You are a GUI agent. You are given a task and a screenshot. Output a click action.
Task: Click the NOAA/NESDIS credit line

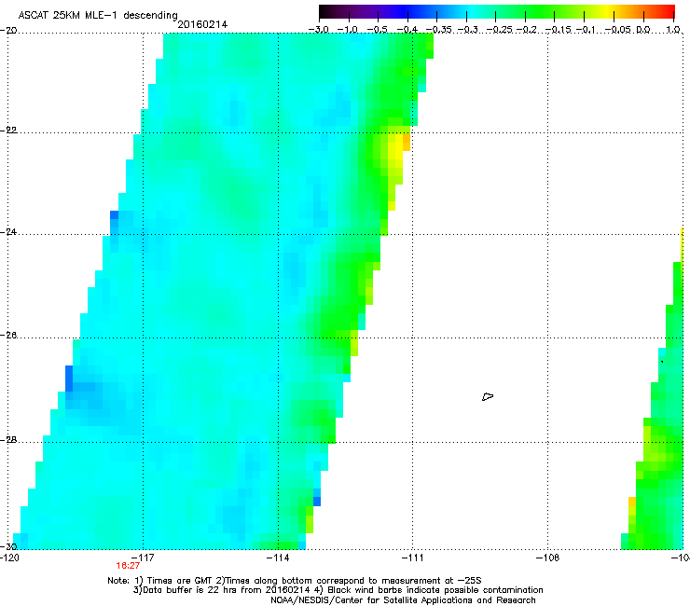[x=403, y=600]
